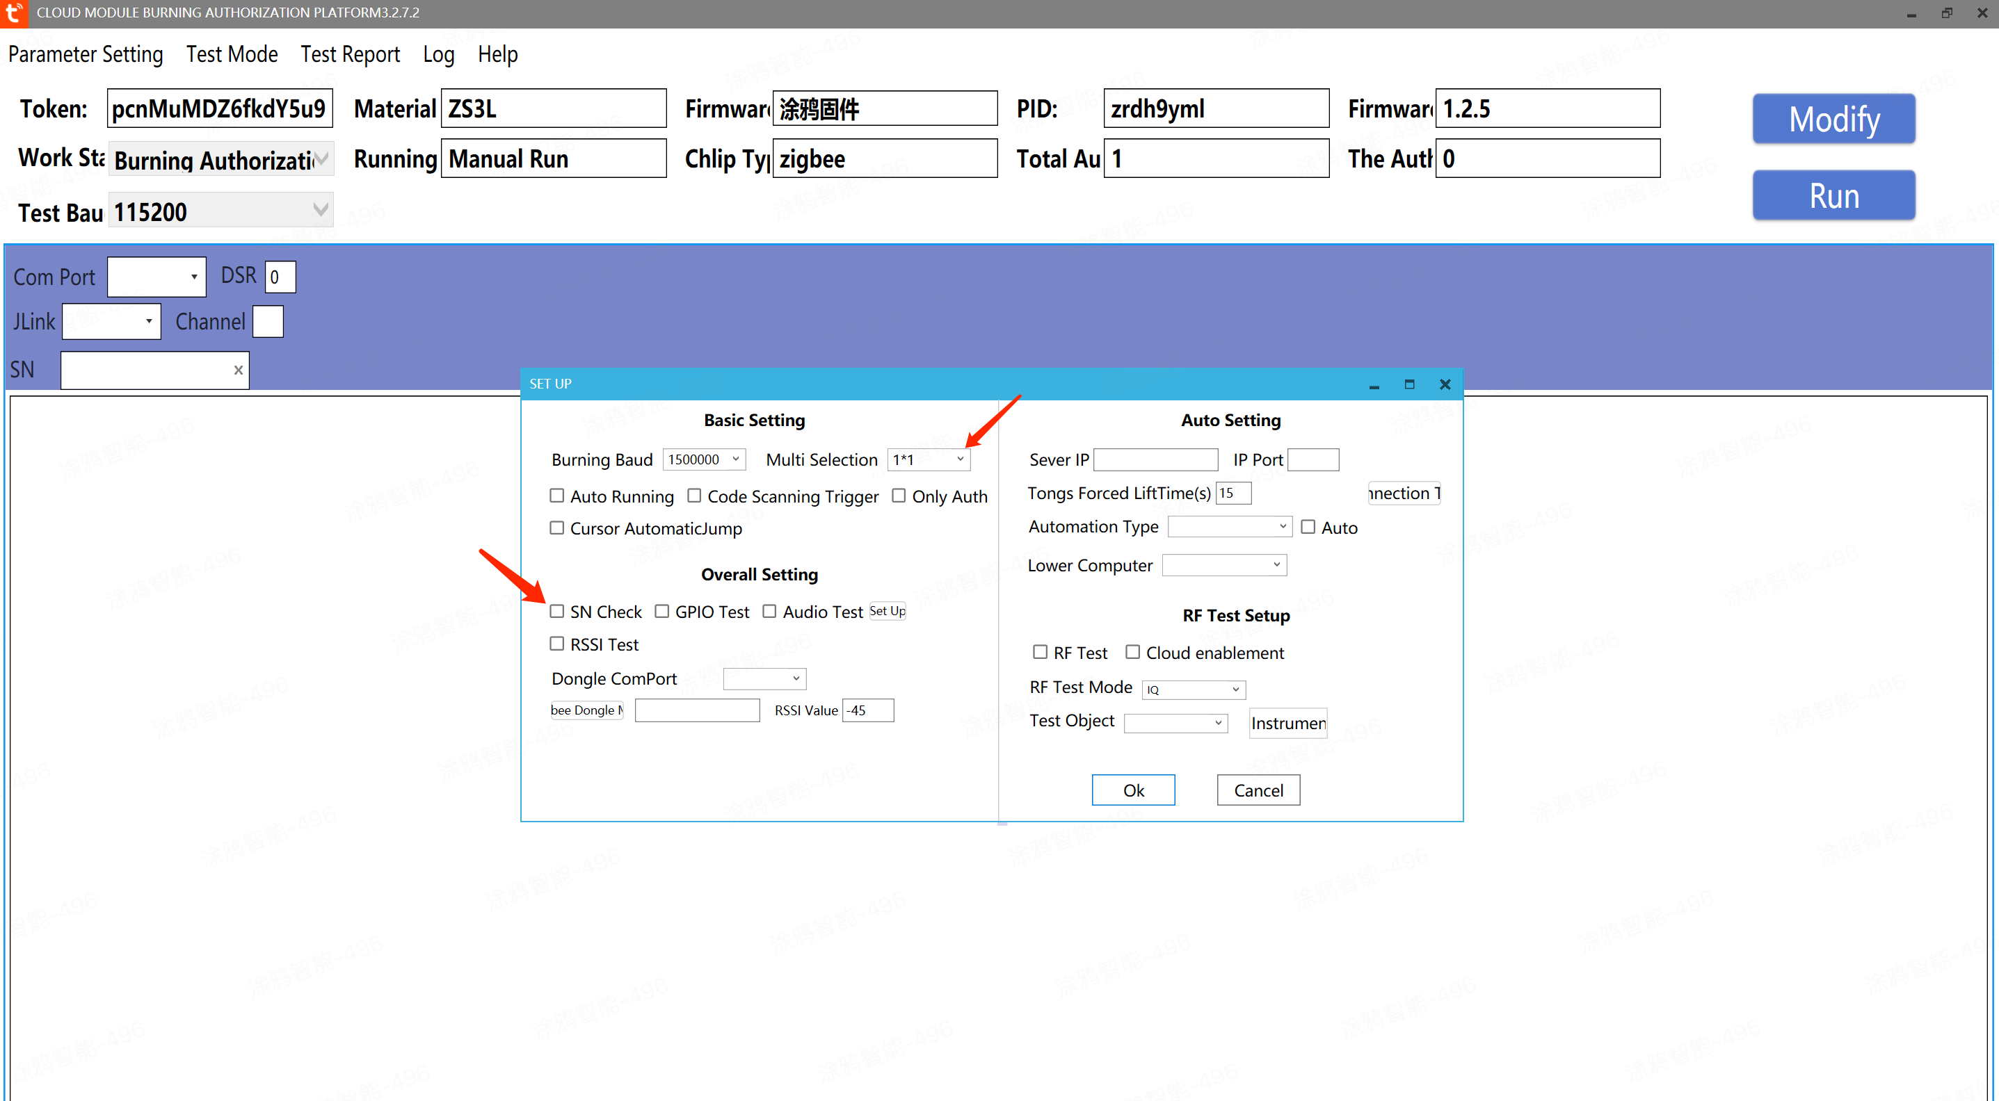The height and width of the screenshot is (1101, 1999).
Task: Toggle the GPIO Test checkbox
Action: tap(662, 612)
